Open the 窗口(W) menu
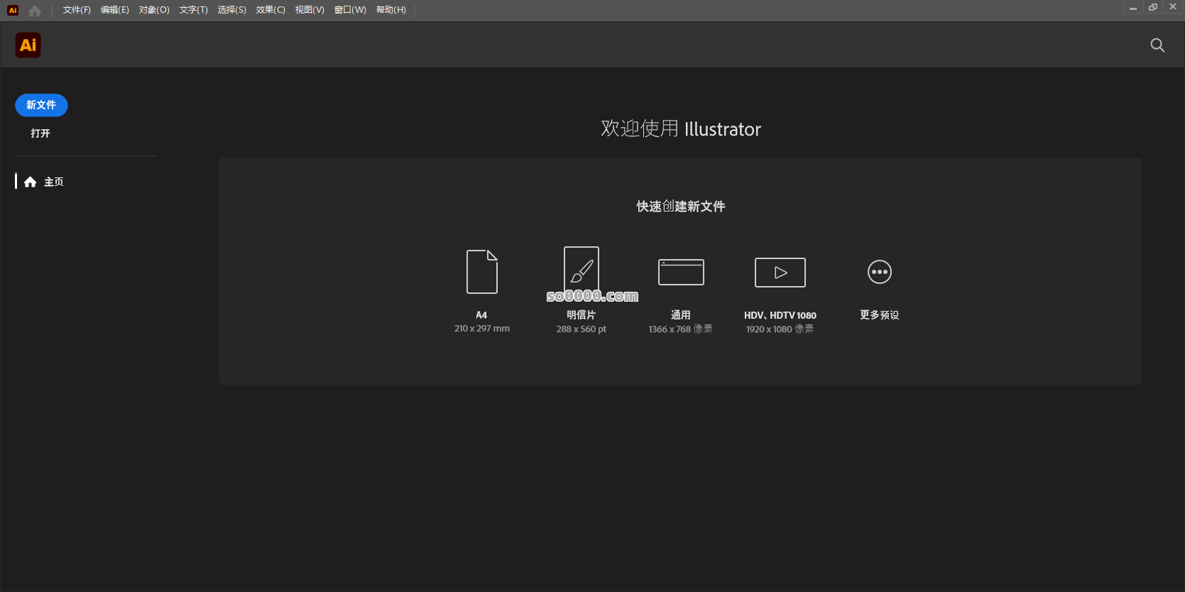 coord(350,10)
